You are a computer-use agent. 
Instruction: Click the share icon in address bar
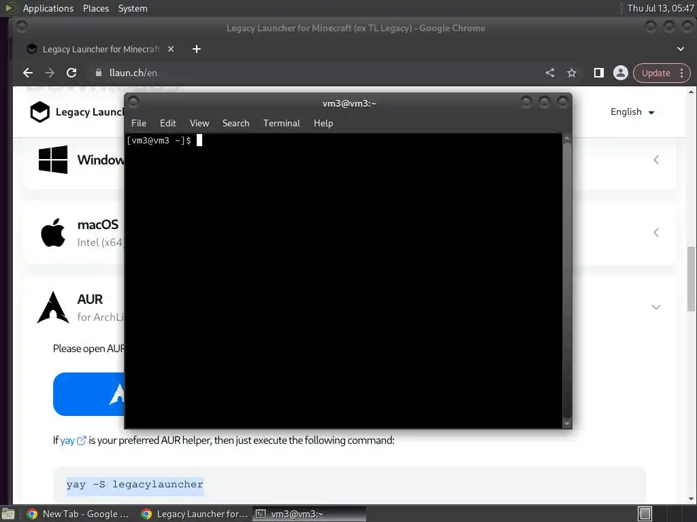[x=550, y=73]
